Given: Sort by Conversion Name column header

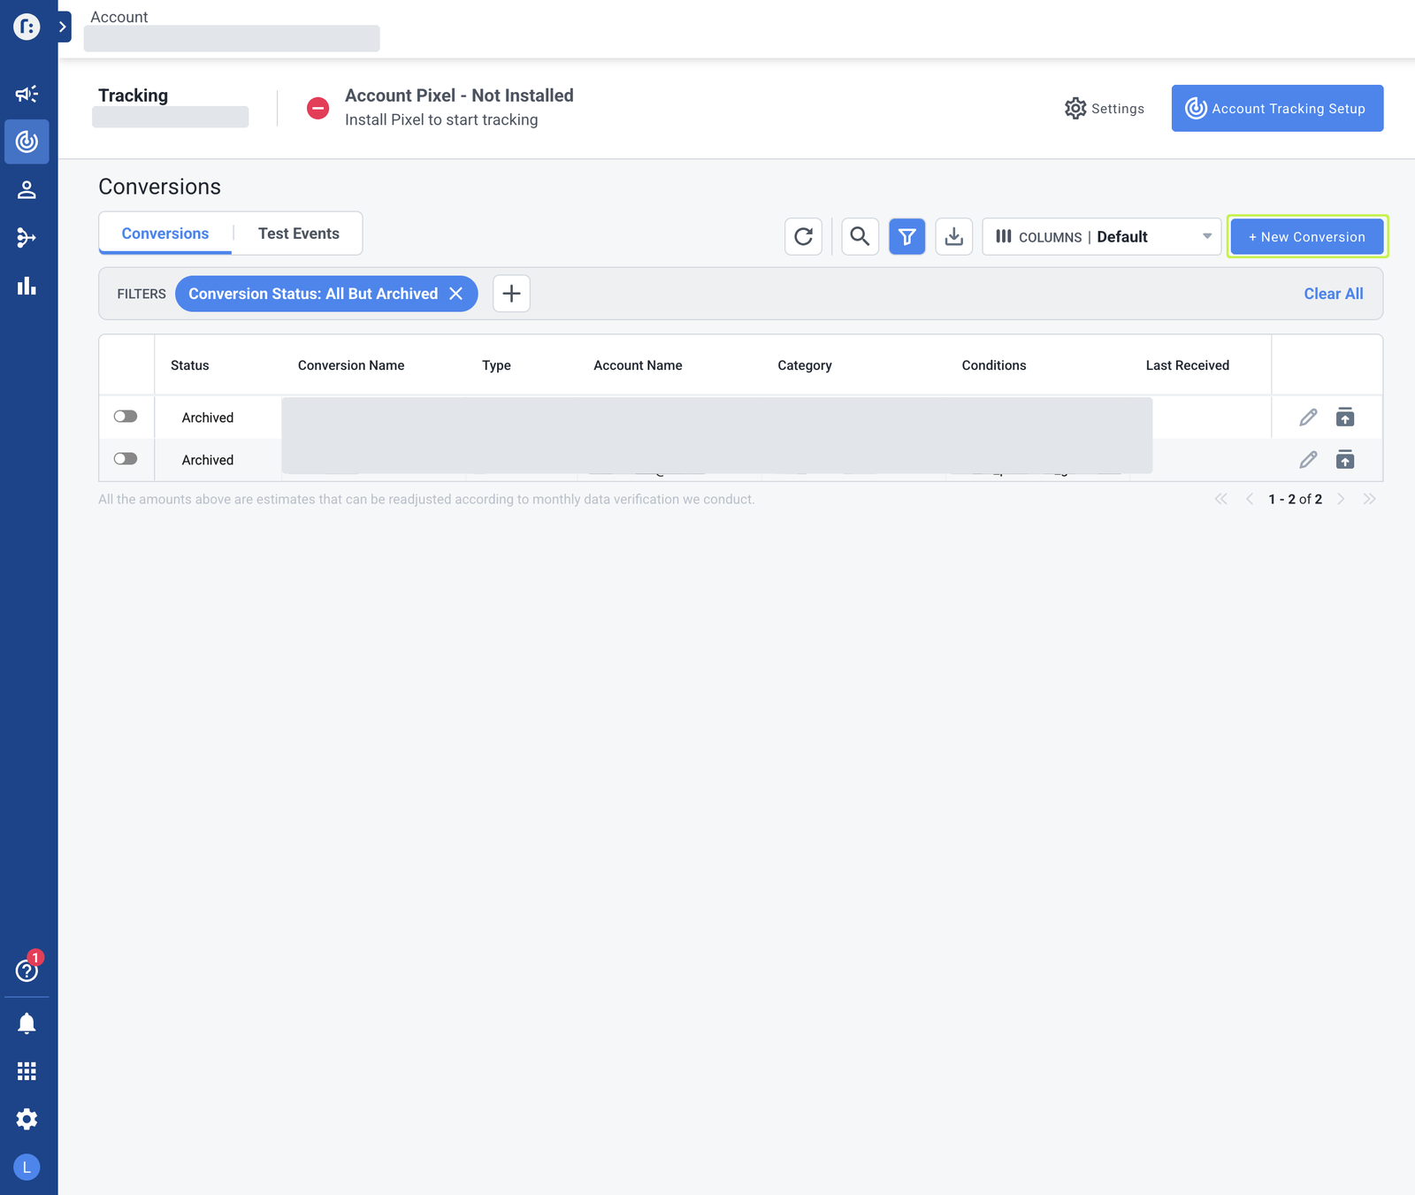Looking at the screenshot, I should 351,365.
